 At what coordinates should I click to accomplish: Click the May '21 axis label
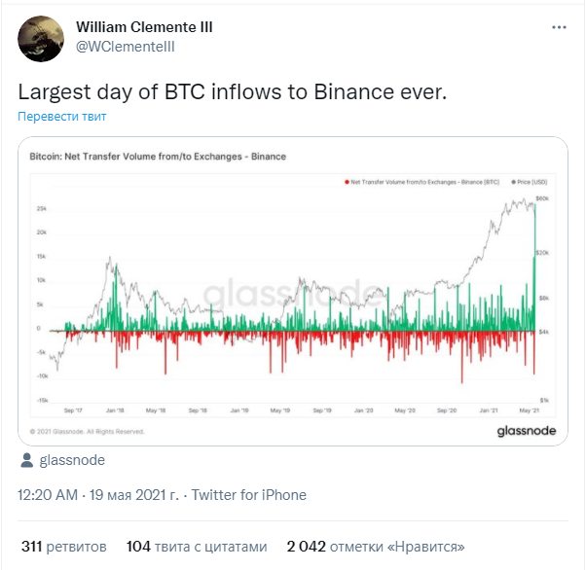point(530,410)
